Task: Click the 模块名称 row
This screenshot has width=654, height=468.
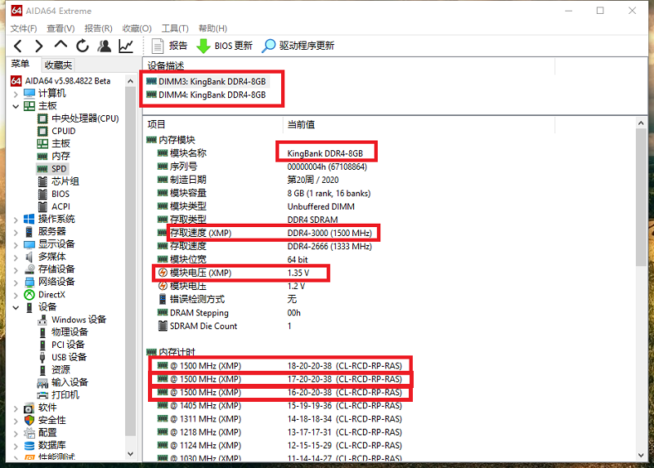Action: (390, 154)
